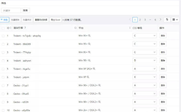Click the help question mark in rendering engine header
The height and width of the screenshot is (112, 181).
click(25, 28)
